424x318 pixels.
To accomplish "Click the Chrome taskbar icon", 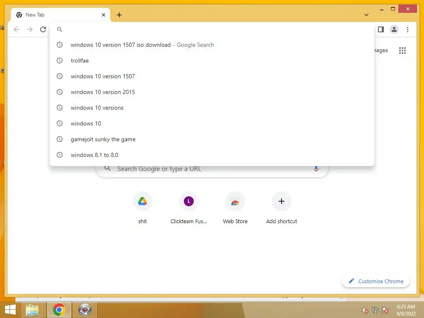I will coord(59,310).
